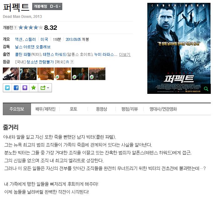
Task: Click the sniper rifle still thumbnail
Action: pyautogui.click(x=11, y=74)
